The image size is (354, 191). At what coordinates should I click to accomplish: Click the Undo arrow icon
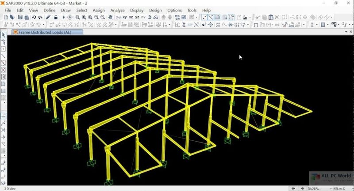[35, 17]
